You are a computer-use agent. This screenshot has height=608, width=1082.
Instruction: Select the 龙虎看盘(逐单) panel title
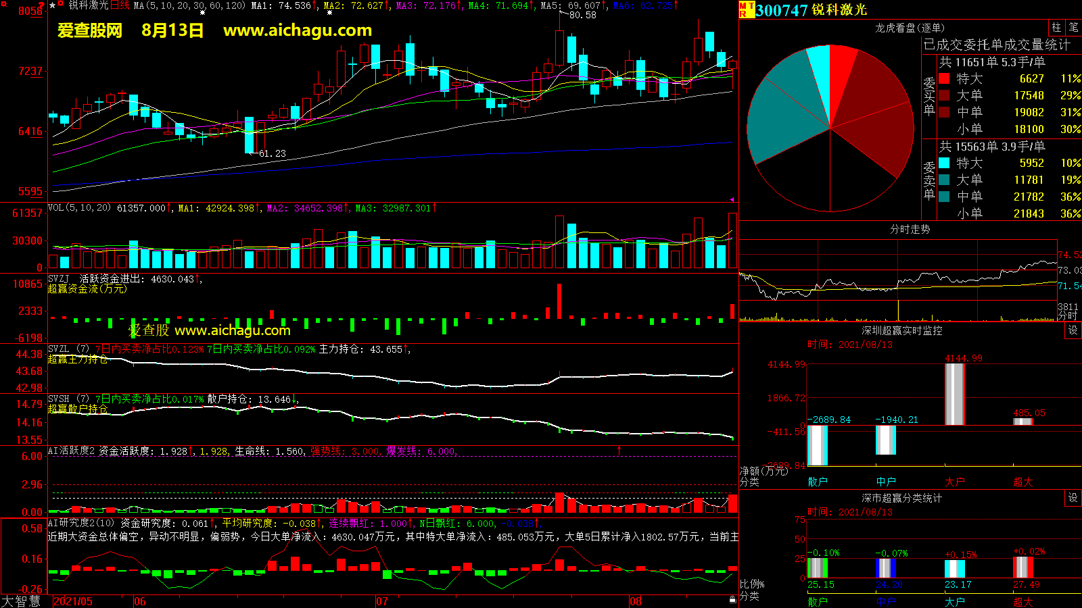click(910, 28)
